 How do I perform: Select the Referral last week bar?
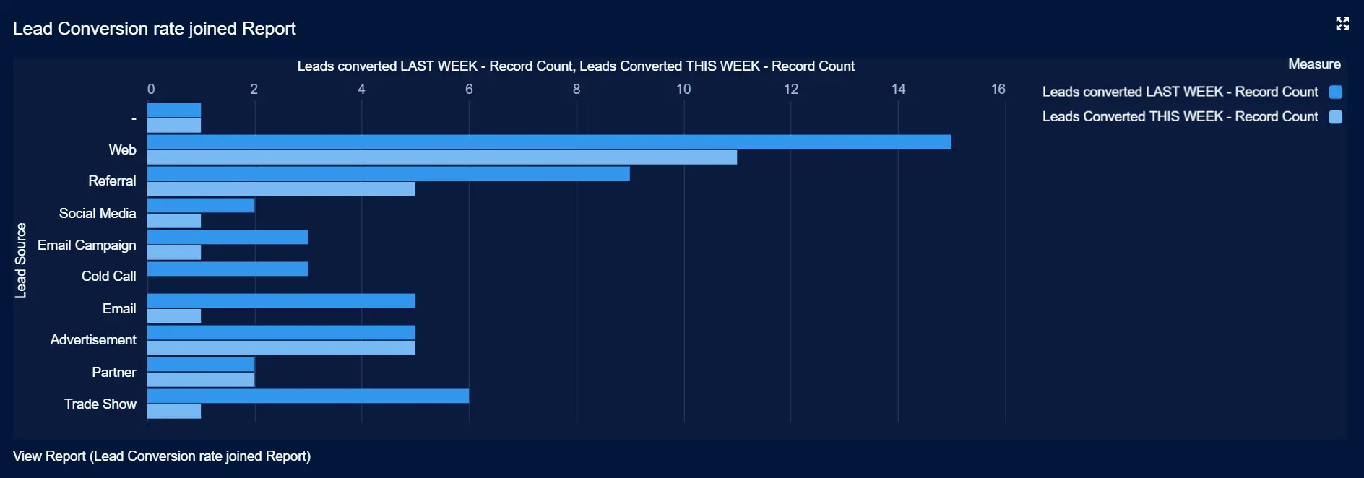[x=389, y=174]
